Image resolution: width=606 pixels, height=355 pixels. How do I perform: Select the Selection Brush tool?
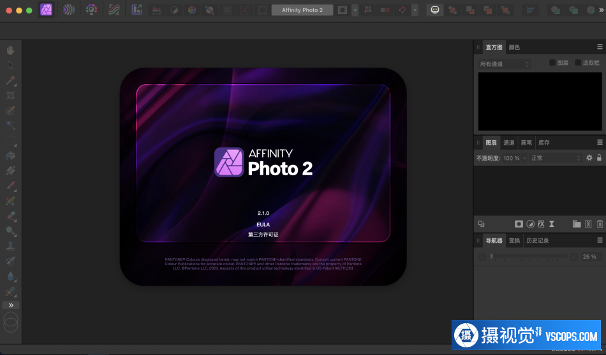click(x=10, y=110)
